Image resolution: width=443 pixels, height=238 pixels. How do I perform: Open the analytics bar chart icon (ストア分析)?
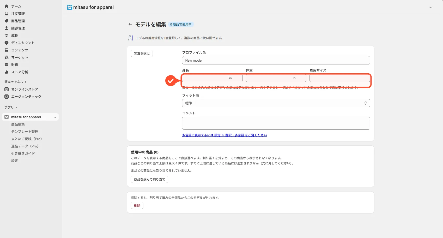7,72
